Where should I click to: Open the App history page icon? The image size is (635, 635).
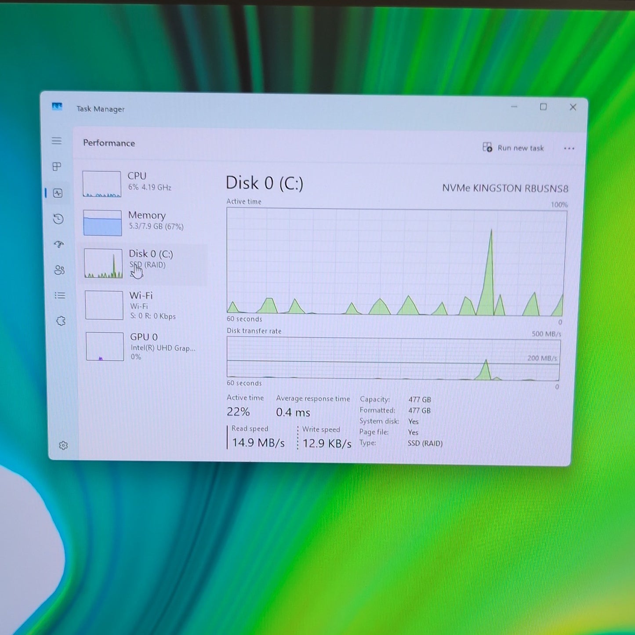(x=58, y=219)
